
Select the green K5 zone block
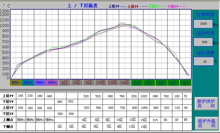click(149, 82)
